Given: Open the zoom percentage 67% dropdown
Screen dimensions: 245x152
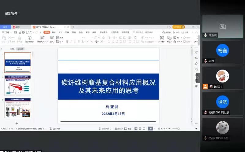Looking at the screenshot, I should coord(164,129).
